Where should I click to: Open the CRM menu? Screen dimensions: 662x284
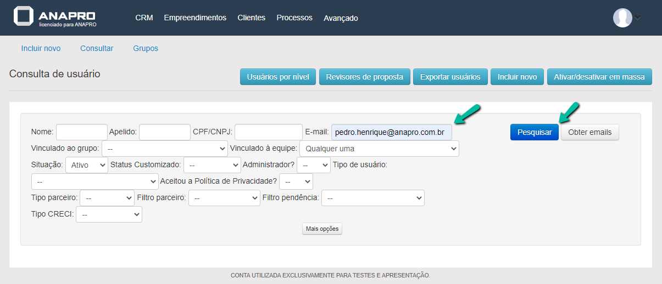pyautogui.click(x=144, y=18)
